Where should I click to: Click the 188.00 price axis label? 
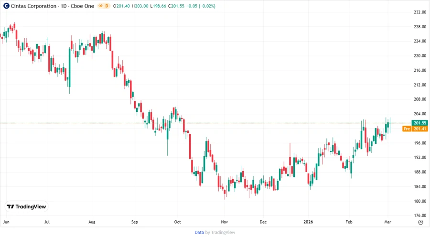420,172
